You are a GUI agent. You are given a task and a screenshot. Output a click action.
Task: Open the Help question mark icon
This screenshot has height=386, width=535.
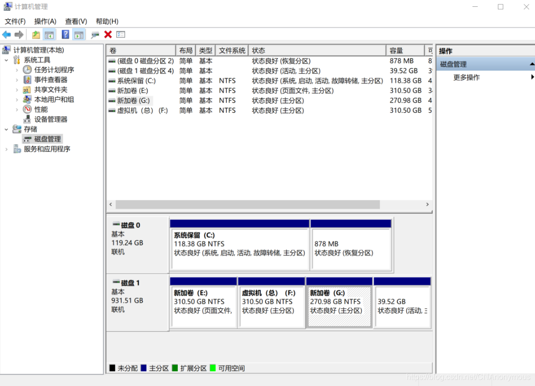(65, 35)
